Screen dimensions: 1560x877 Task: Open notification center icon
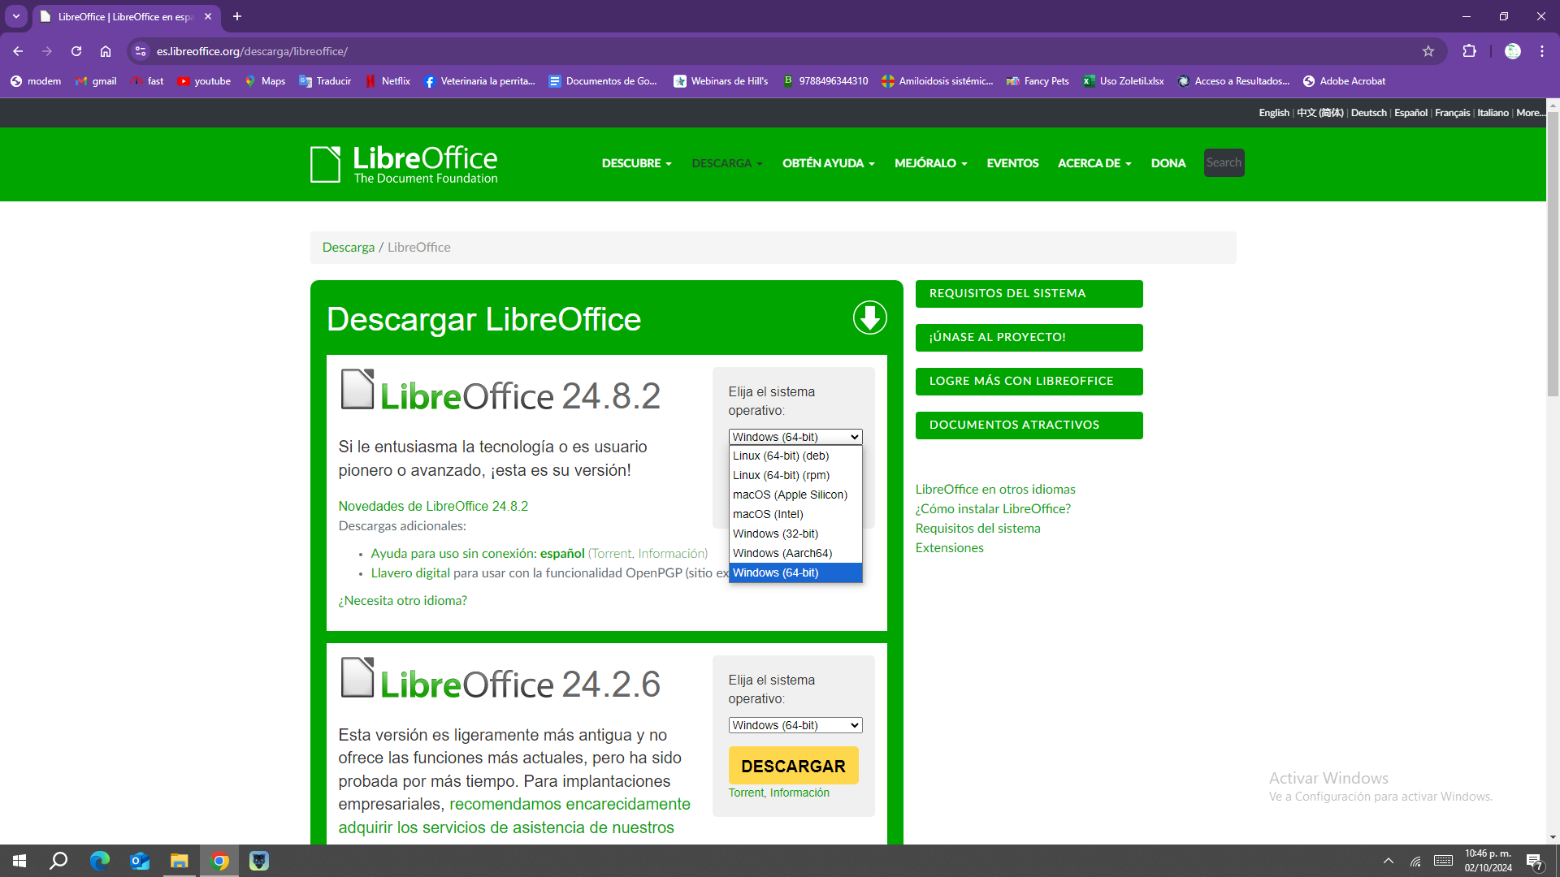(1534, 861)
